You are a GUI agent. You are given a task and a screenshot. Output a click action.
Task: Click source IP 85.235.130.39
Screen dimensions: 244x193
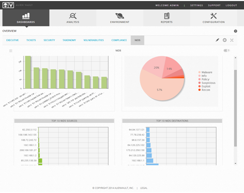click(x=28, y=160)
